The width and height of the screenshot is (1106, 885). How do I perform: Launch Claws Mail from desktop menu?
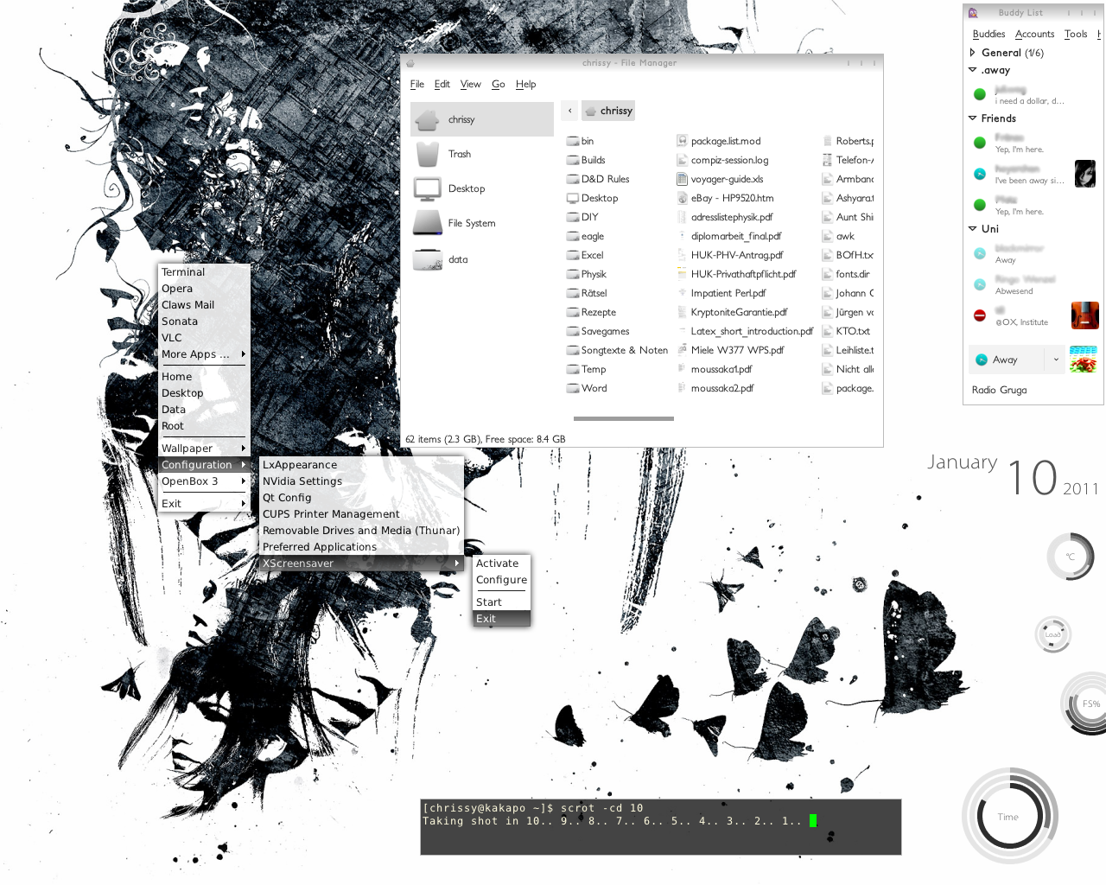(x=204, y=305)
